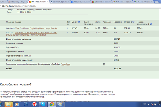
Task: Click the Подробнее link
Action: [x=65, y=64]
